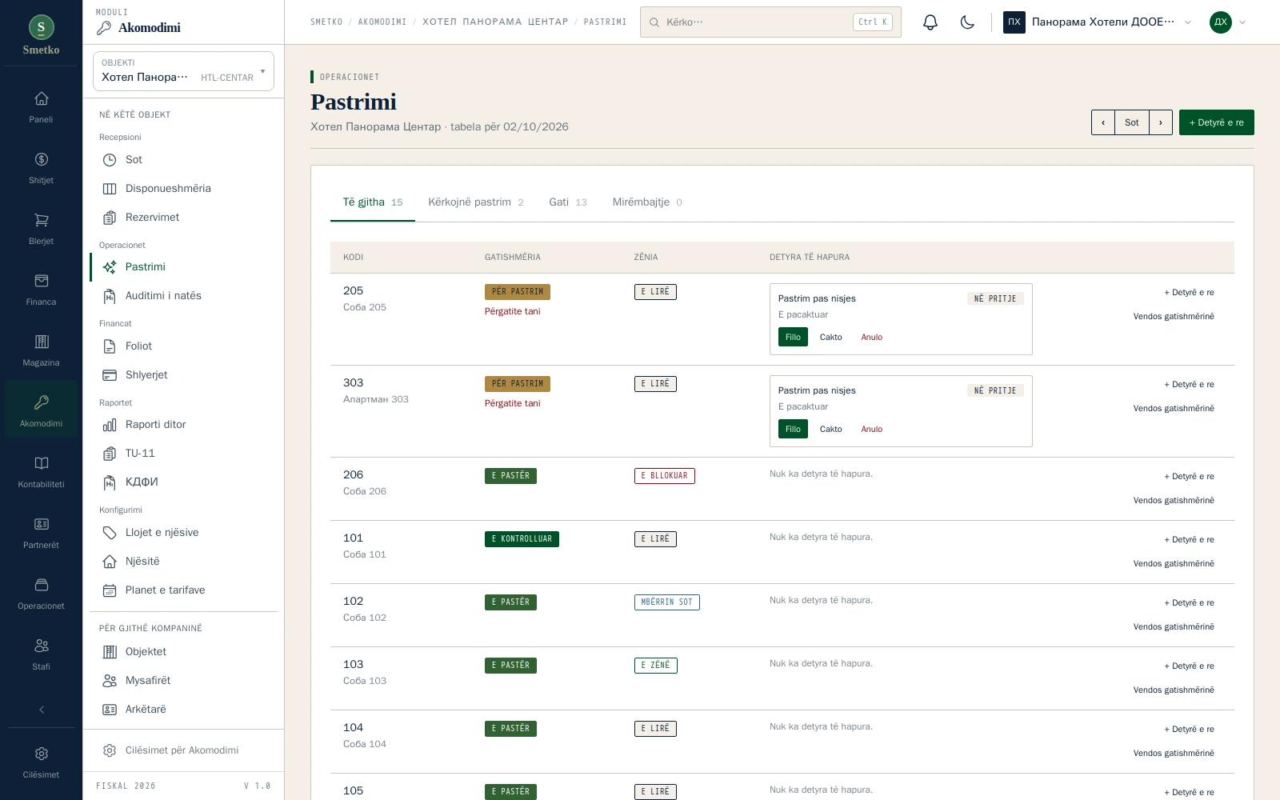Open Rezervimet clipboard item

pos(184,218)
